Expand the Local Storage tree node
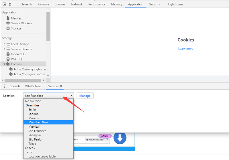 5,44
